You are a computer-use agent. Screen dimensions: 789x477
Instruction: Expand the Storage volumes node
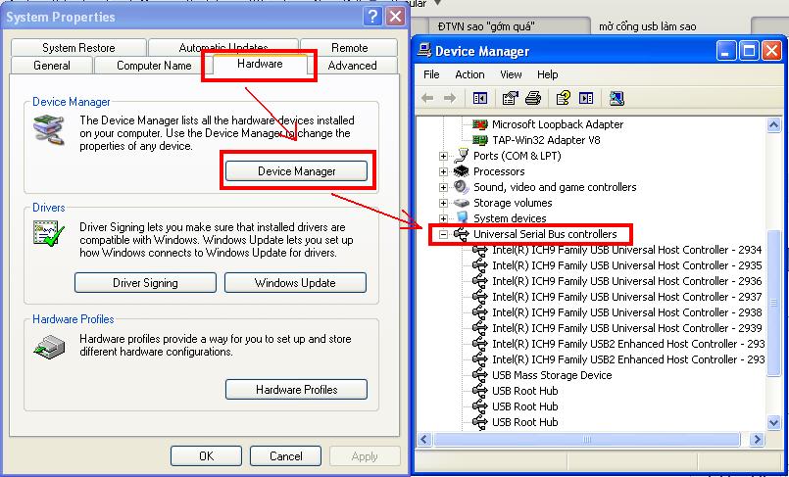coord(443,204)
